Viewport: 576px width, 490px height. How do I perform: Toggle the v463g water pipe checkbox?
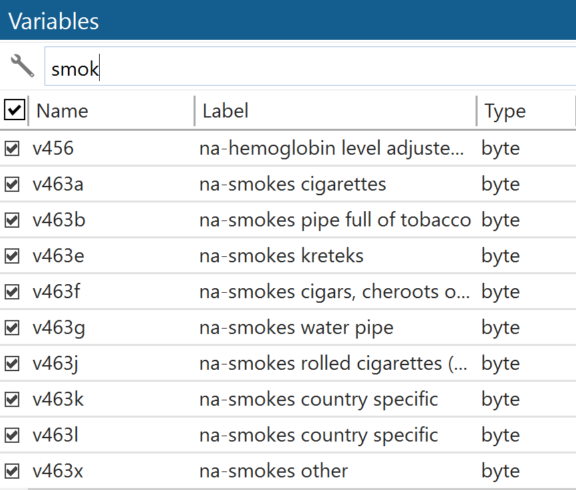pyautogui.click(x=12, y=327)
